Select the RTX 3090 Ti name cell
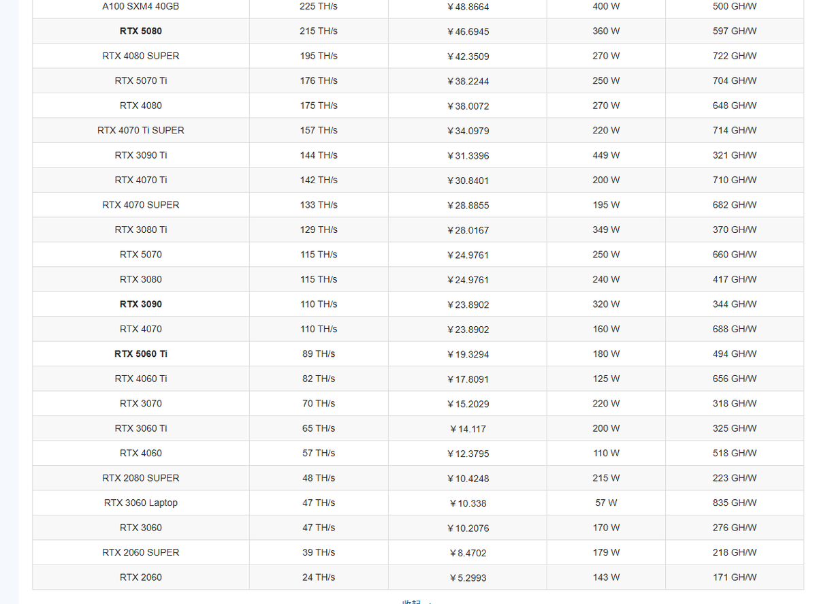 (141, 155)
